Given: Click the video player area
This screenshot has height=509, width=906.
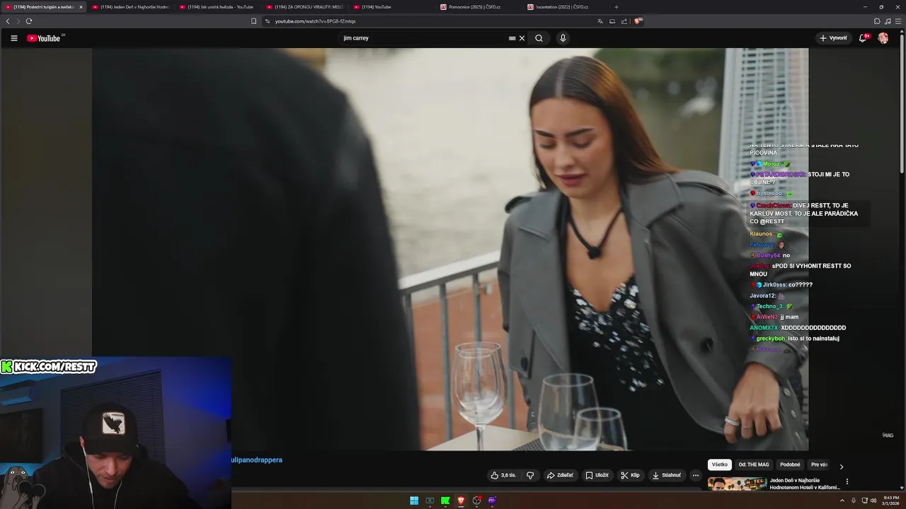Looking at the screenshot, I should coord(450,249).
